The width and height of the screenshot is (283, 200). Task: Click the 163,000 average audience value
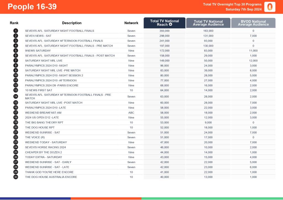pos(208,31)
